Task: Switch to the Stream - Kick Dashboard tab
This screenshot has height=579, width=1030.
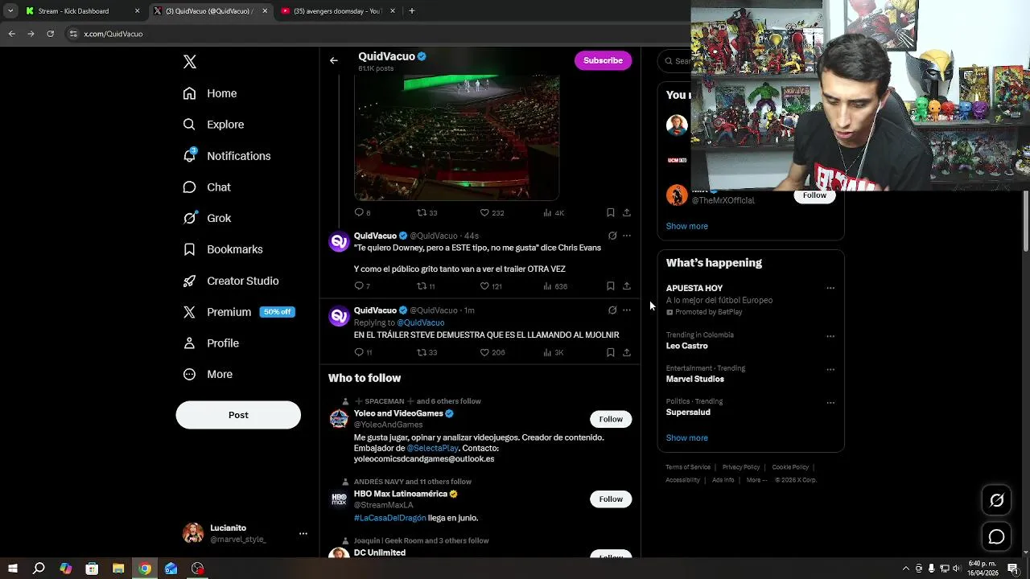Action: coord(82,11)
